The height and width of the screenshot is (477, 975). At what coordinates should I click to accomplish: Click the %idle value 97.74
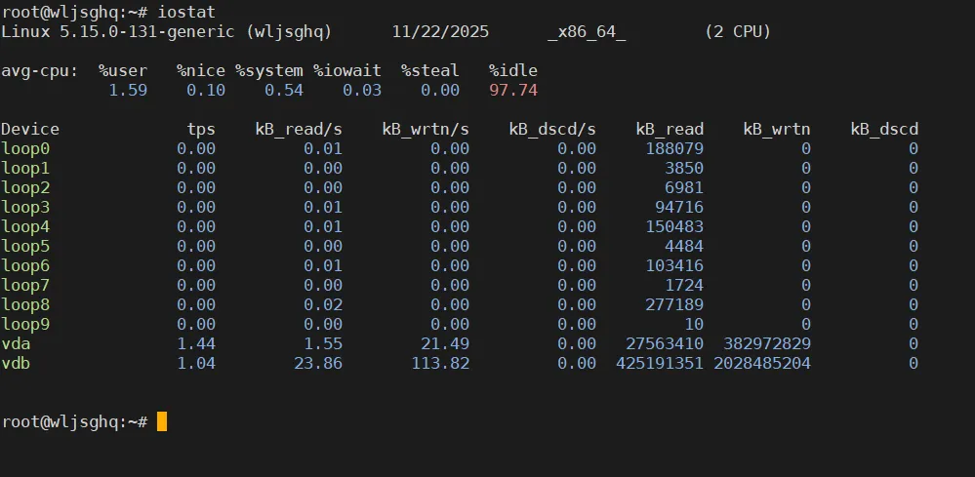pyautogui.click(x=513, y=90)
